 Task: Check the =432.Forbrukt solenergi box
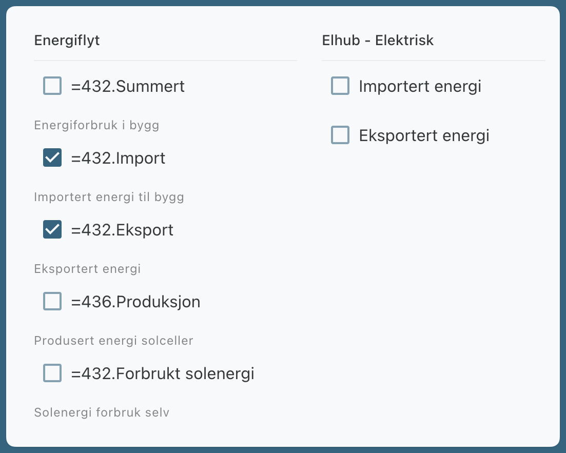coord(52,373)
